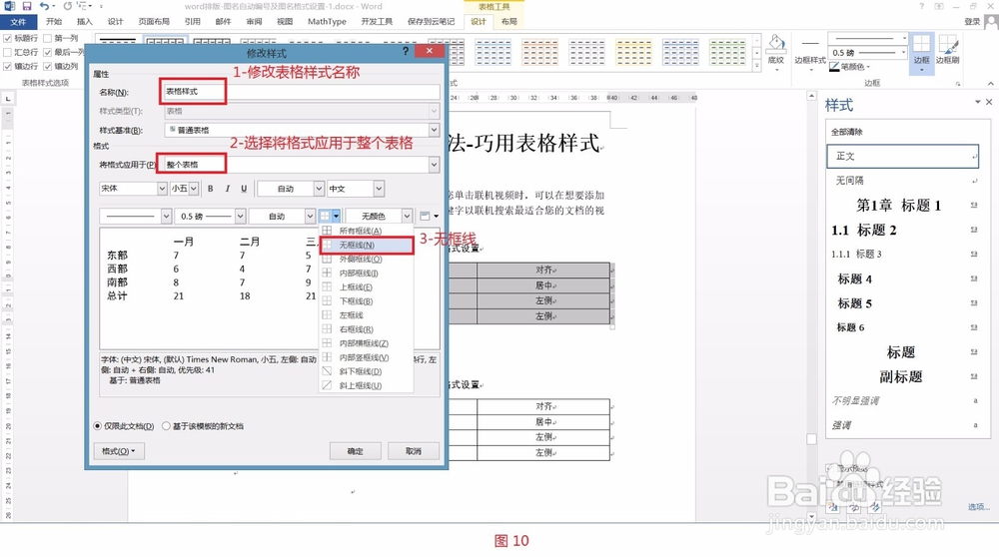Click the Save icon in quick access toolbar

click(27, 6)
